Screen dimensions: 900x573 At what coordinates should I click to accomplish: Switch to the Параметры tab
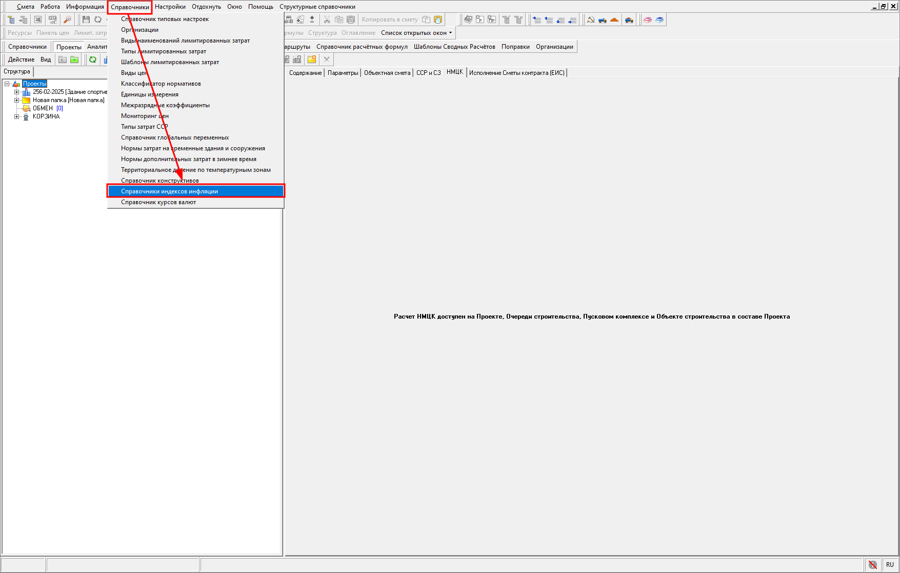(343, 73)
